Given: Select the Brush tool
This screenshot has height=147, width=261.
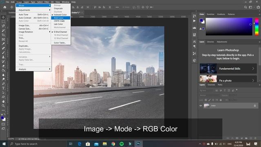Looking at the screenshot, I should click(3, 53).
